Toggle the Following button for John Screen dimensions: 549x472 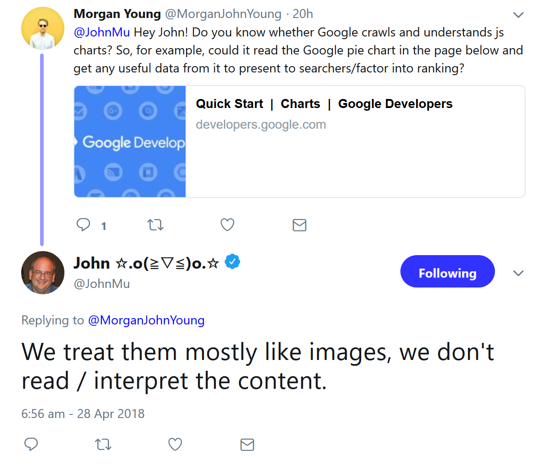coord(447,271)
